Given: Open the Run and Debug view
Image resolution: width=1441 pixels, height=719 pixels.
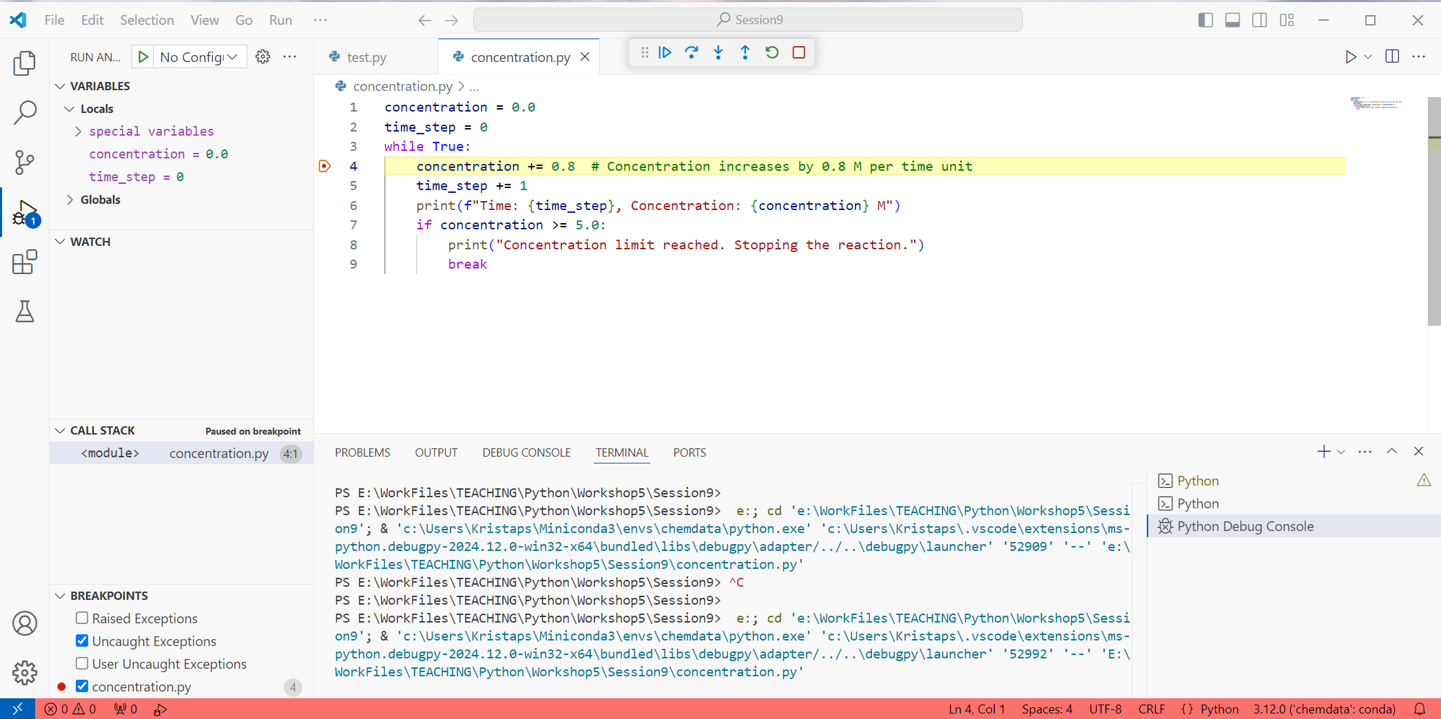Looking at the screenshot, I should (x=25, y=213).
